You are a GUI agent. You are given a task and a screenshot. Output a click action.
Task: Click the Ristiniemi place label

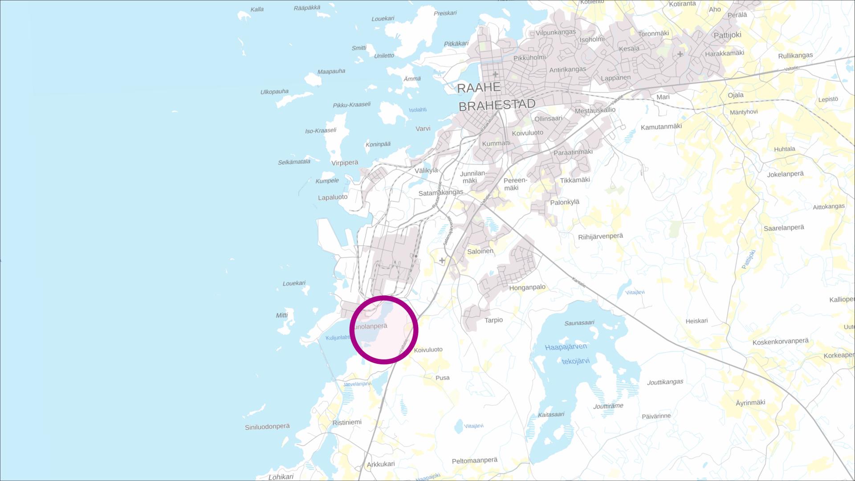[347, 422]
